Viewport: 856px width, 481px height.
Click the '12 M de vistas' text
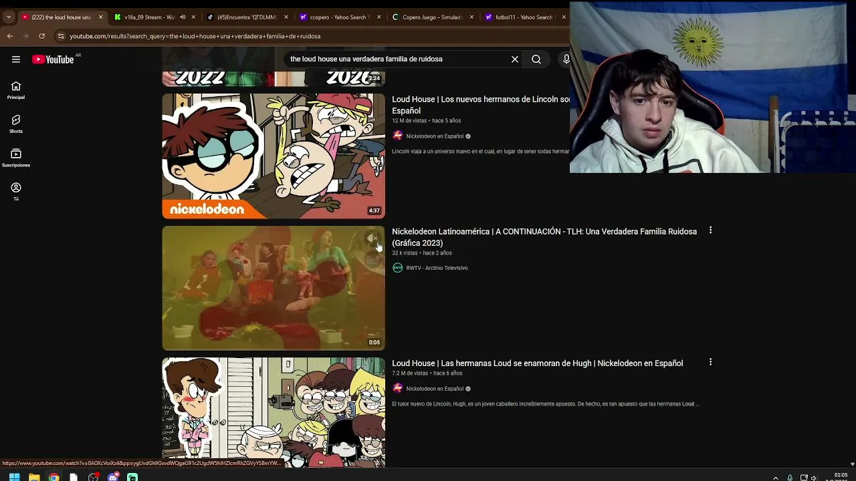pyautogui.click(x=409, y=121)
